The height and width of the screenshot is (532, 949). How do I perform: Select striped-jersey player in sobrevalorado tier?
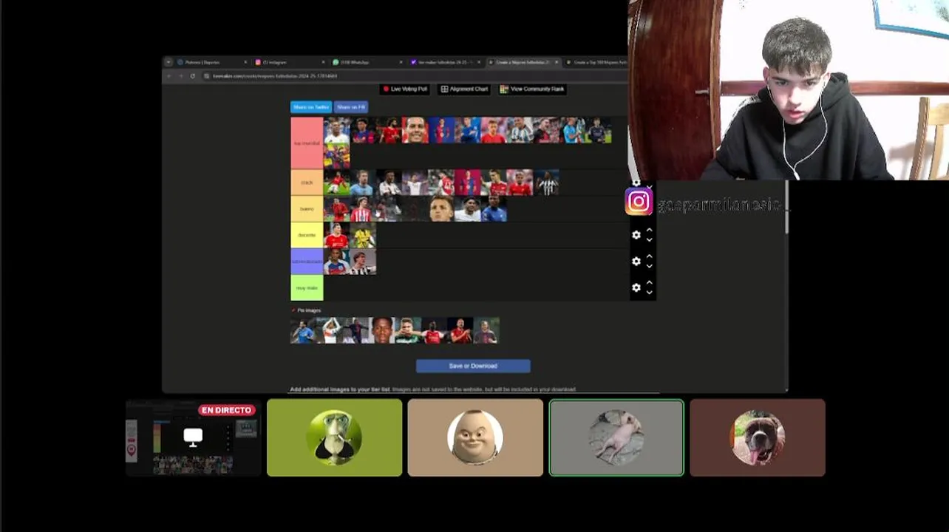(x=362, y=262)
